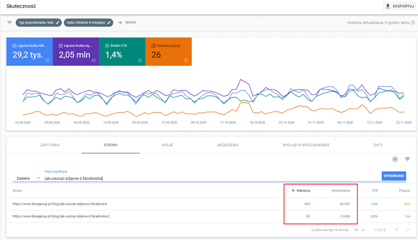Screen dimensions: 418x240
Task: Click help icon on Średnia pozycja card
Action: [x=186, y=61]
